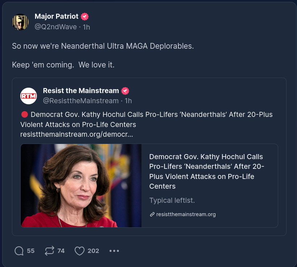Open the article headline in link preview card
The height and width of the screenshot is (267, 297).
(207, 171)
